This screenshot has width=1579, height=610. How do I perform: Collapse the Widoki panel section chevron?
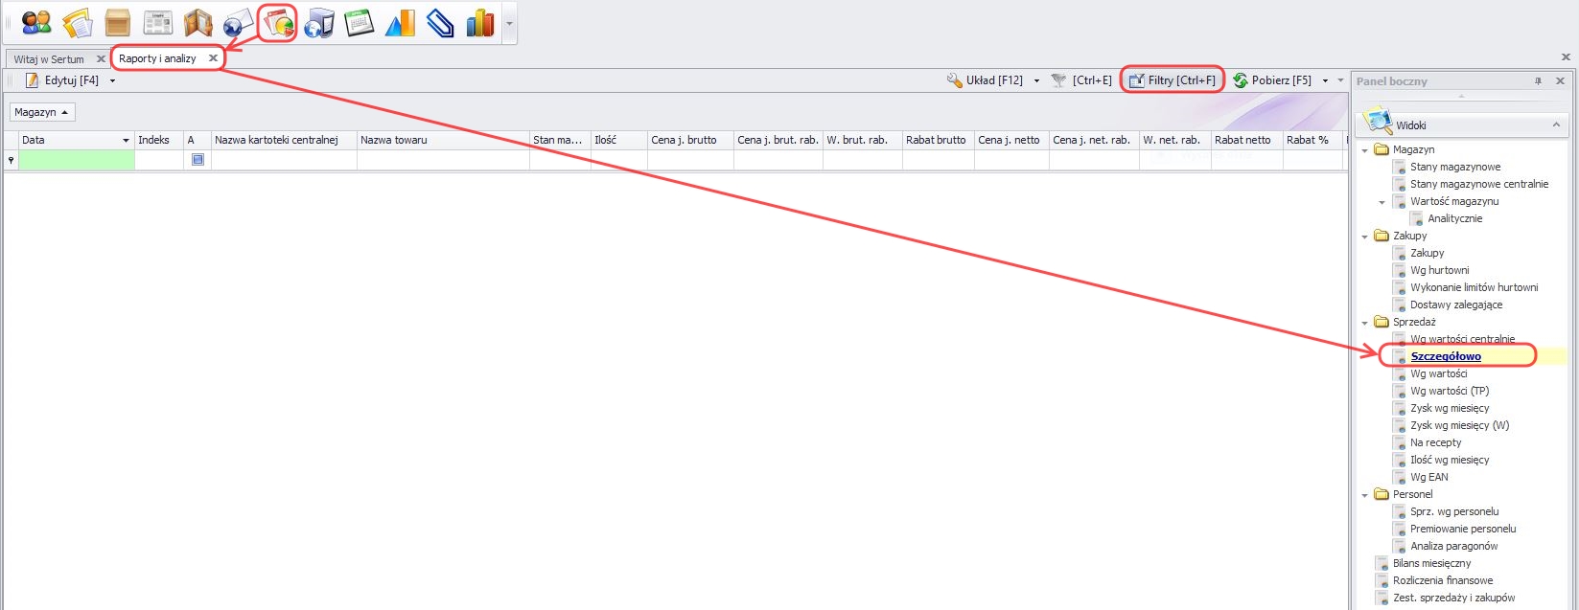1555,125
